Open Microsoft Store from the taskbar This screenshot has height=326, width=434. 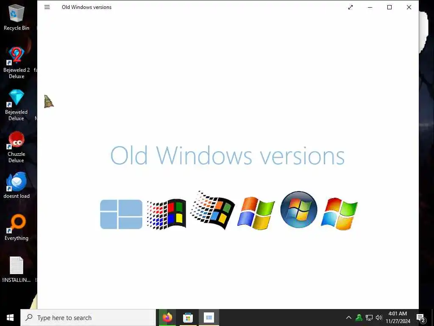pos(188,318)
